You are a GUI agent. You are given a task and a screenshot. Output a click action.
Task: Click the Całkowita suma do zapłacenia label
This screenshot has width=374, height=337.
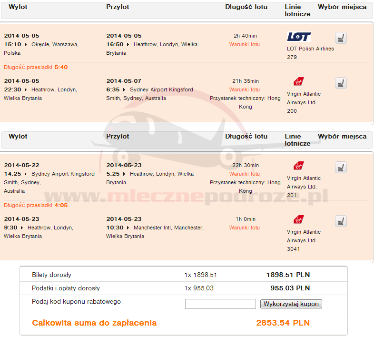pyautogui.click(x=94, y=323)
